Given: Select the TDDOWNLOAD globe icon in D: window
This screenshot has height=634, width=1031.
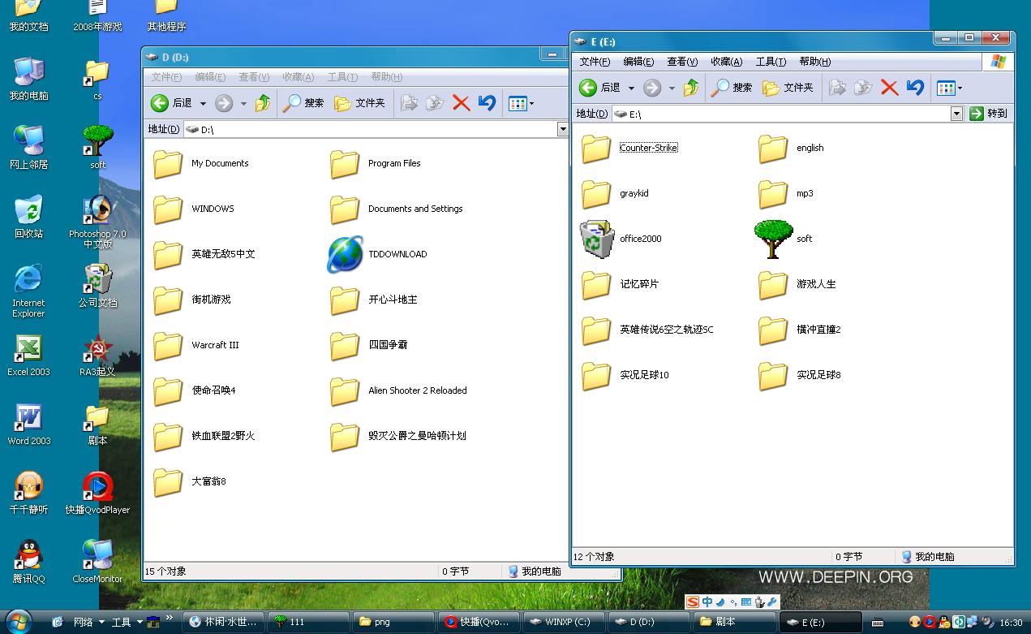Looking at the screenshot, I should 345,254.
